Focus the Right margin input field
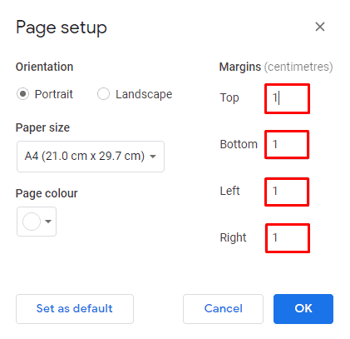The height and width of the screenshot is (339, 350). (288, 238)
